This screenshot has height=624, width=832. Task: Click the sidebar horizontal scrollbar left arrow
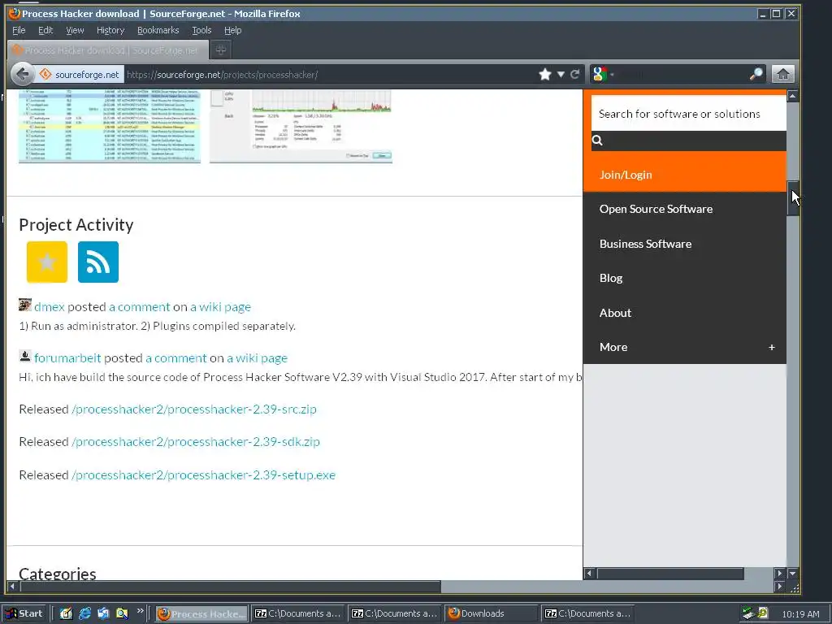(590, 574)
